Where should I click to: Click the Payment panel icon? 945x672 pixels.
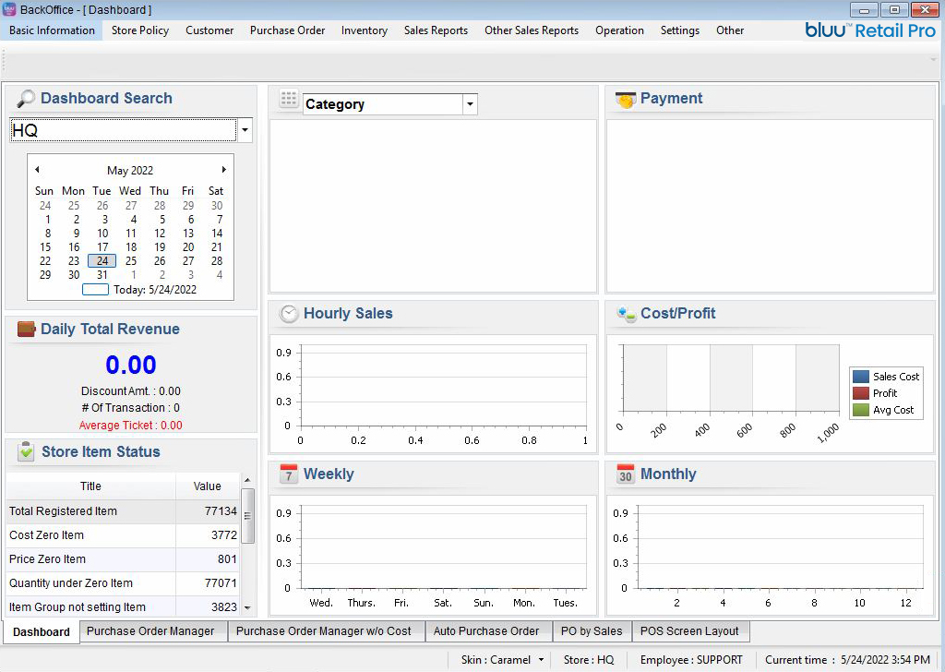click(x=626, y=99)
